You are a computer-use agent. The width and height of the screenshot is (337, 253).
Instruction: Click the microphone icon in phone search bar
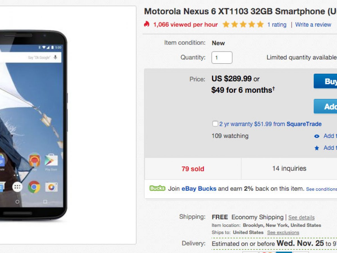[x=55, y=57]
